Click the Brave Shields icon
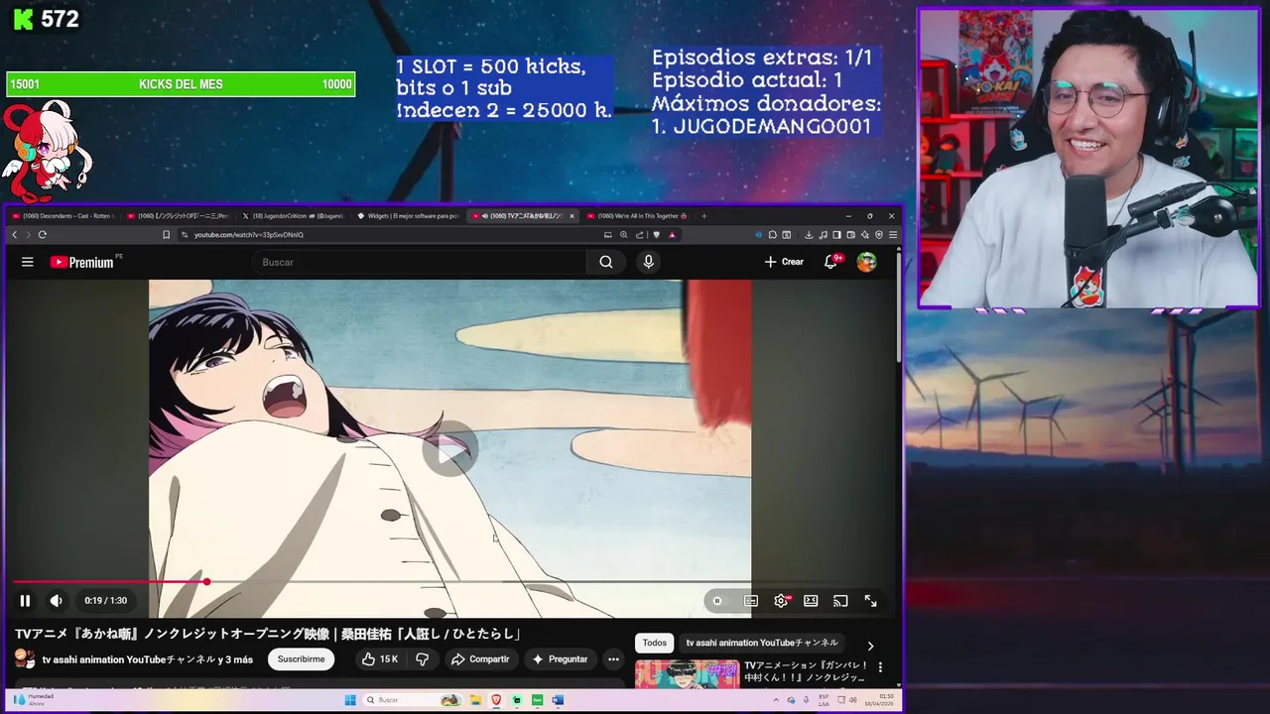Screen dimensions: 1270x714 coord(656,235)
